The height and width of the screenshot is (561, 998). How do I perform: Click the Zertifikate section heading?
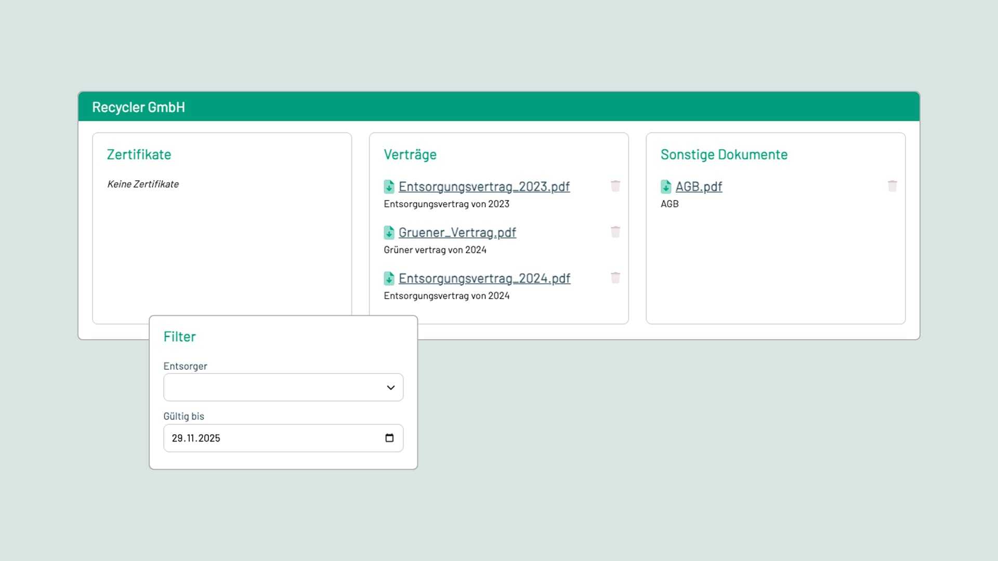tap(139, 154)
